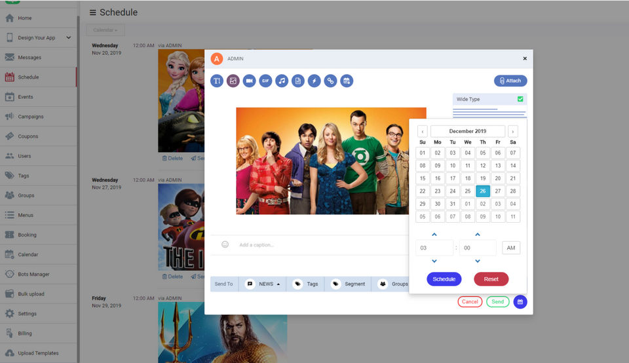The image size is (629, 363).
Task: Choose Segment in the Send To bar
Action: pos(348,284)
